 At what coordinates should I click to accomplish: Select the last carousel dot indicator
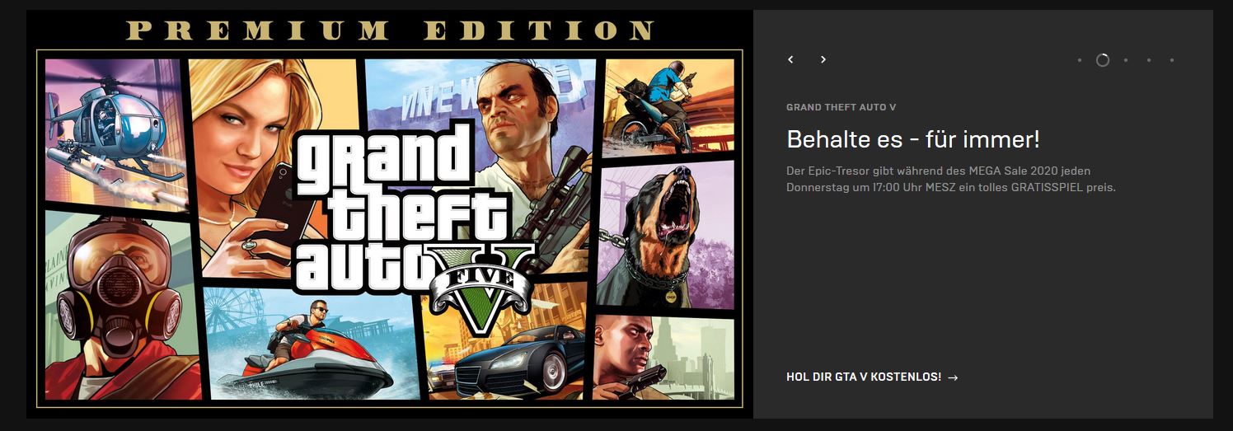tap(1172, 60)
